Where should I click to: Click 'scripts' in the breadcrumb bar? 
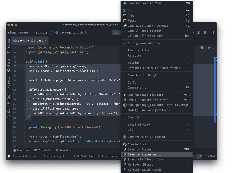coord(41,32)
